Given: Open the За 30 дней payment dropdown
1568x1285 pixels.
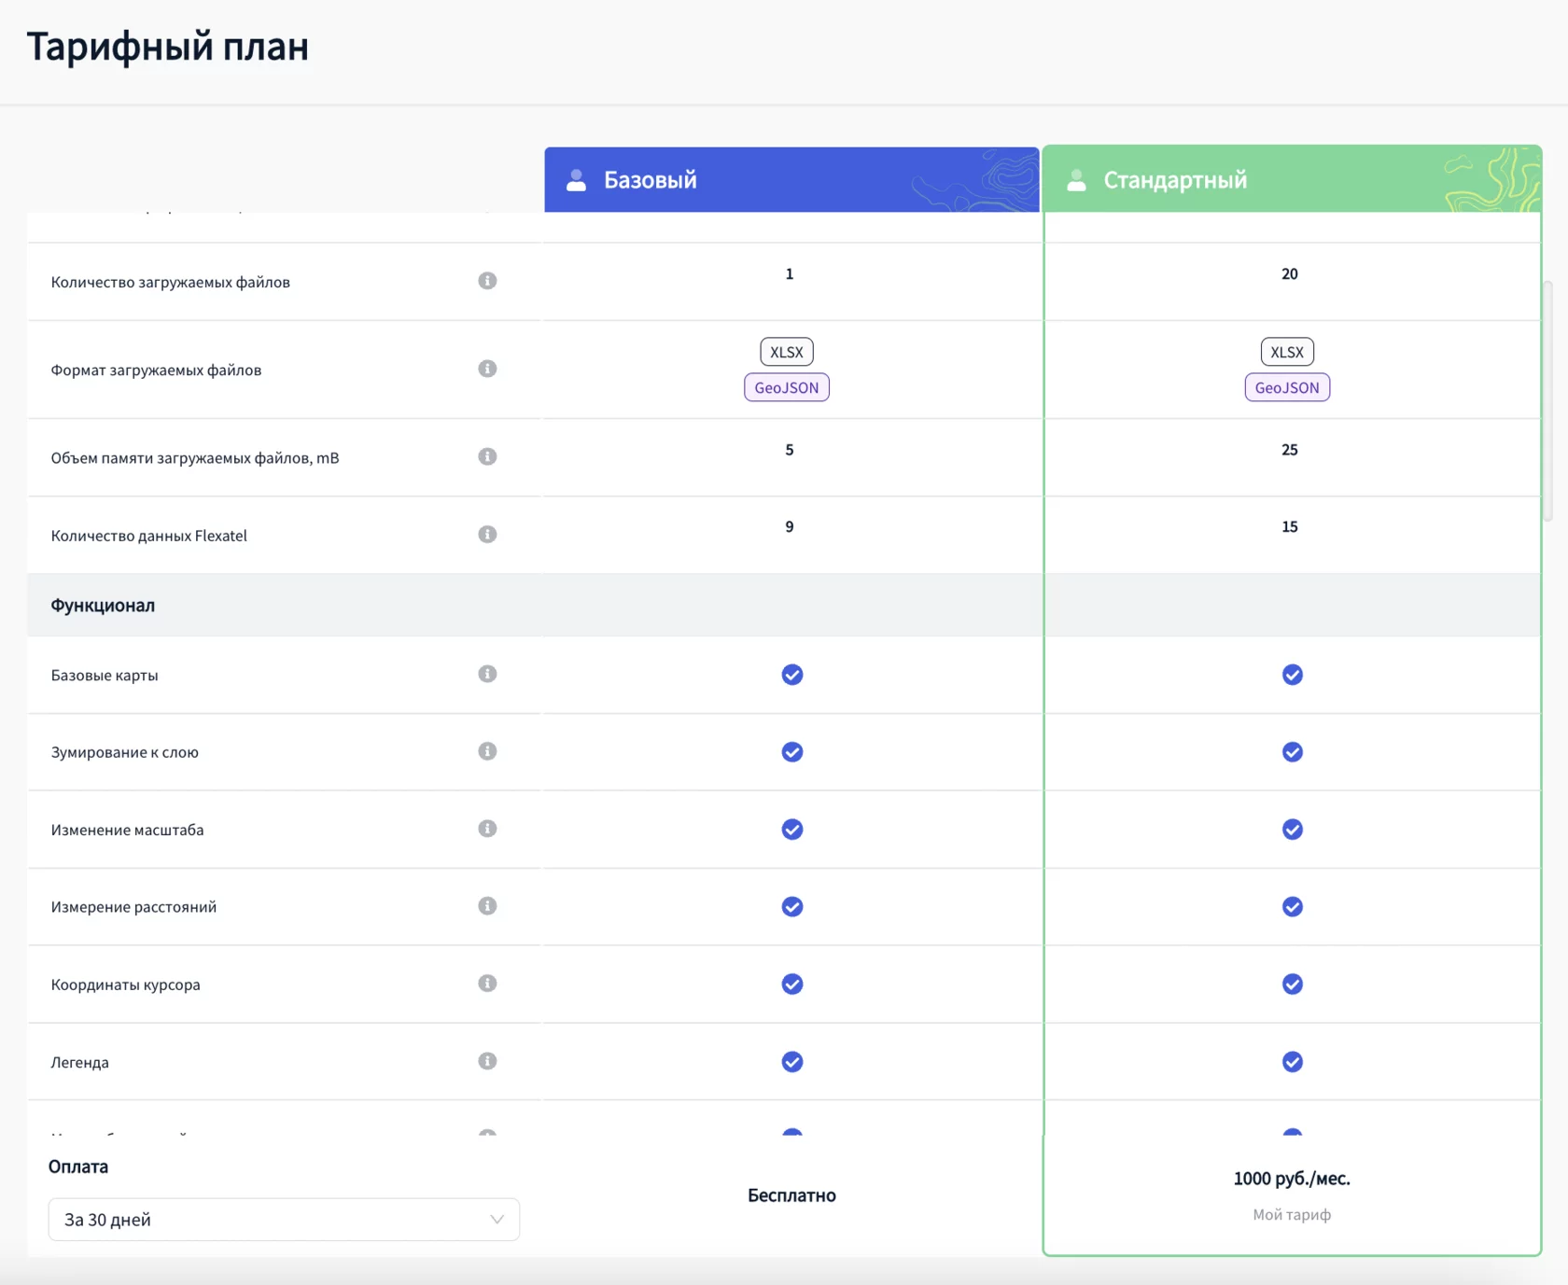Looking at the screenshot, I should (284, 1220).
